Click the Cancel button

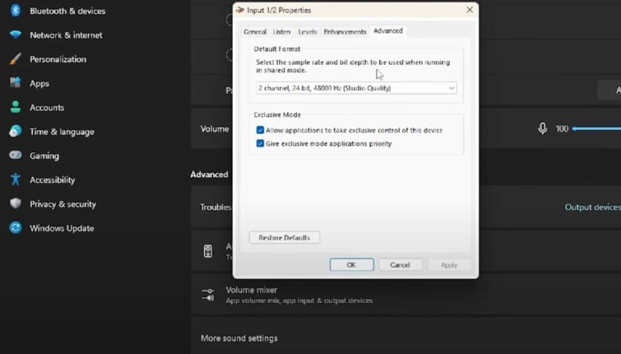coord(400,265)
